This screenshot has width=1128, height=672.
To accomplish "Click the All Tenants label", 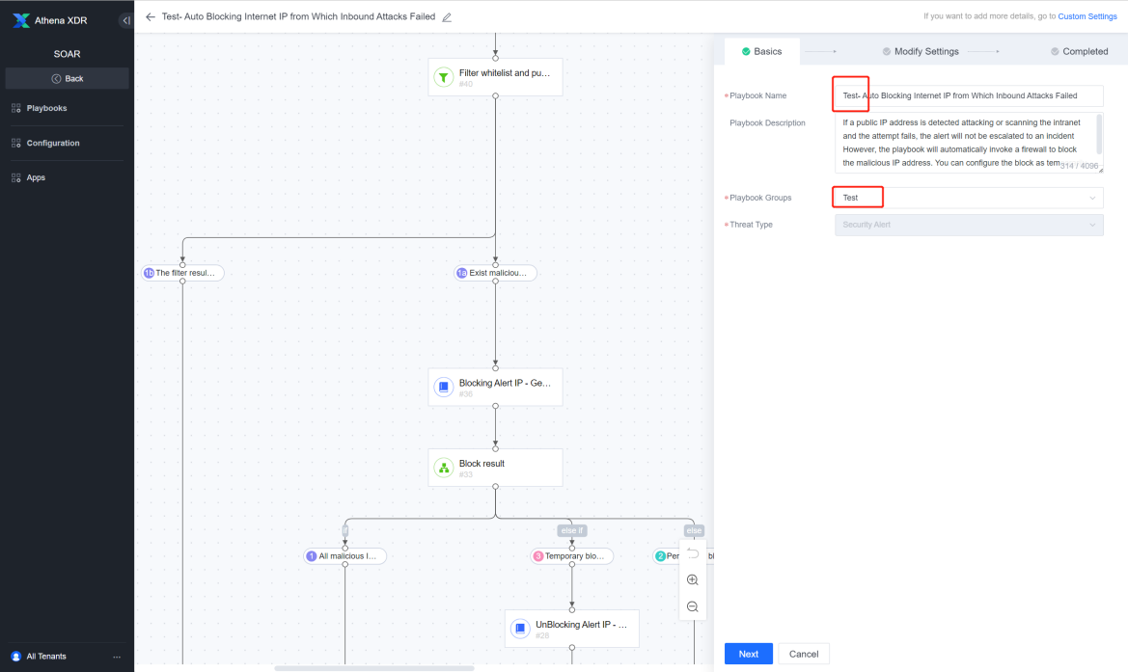I will [46, 657].
